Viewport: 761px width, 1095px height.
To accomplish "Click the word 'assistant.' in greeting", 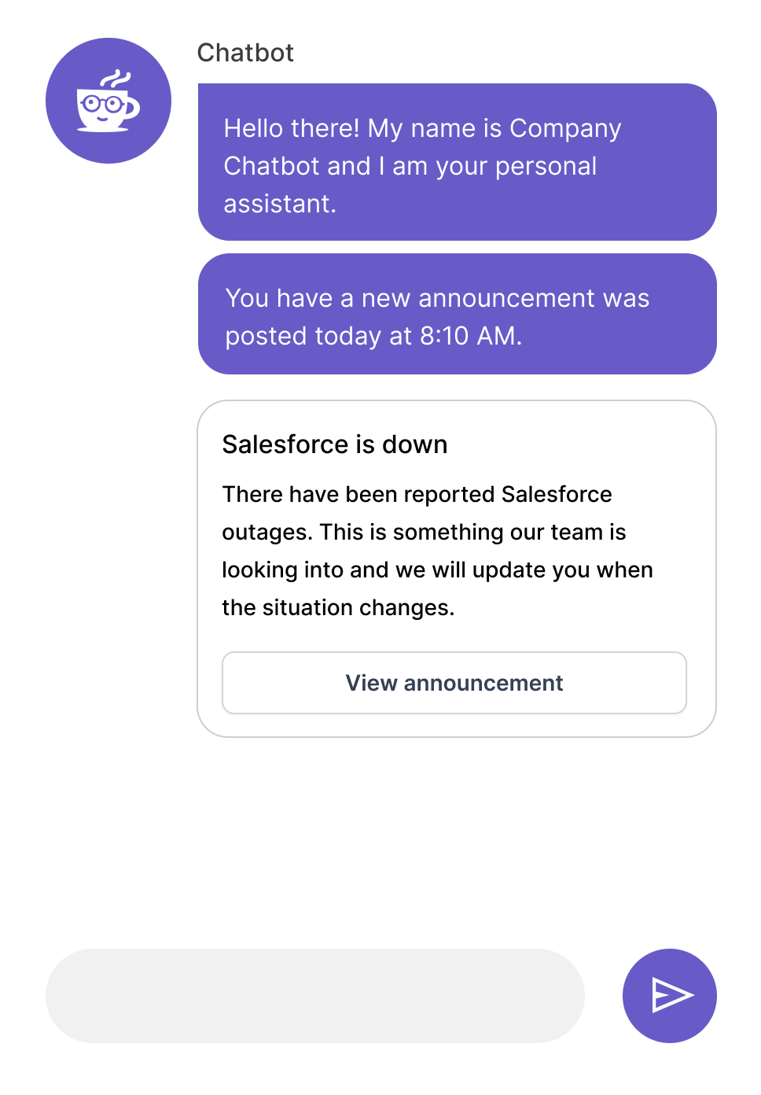I will pos(280,204).
